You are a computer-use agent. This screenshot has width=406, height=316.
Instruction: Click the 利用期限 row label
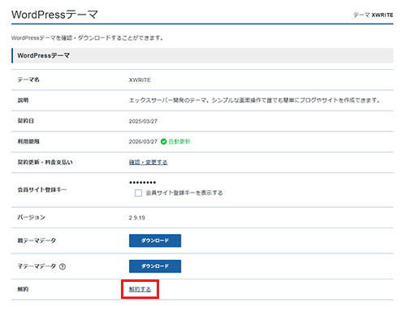[x=28, y=141]
